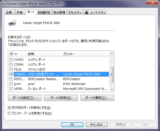Click the port list scrollbar thumb
160x131 pixels.
(x=112, y=75)
